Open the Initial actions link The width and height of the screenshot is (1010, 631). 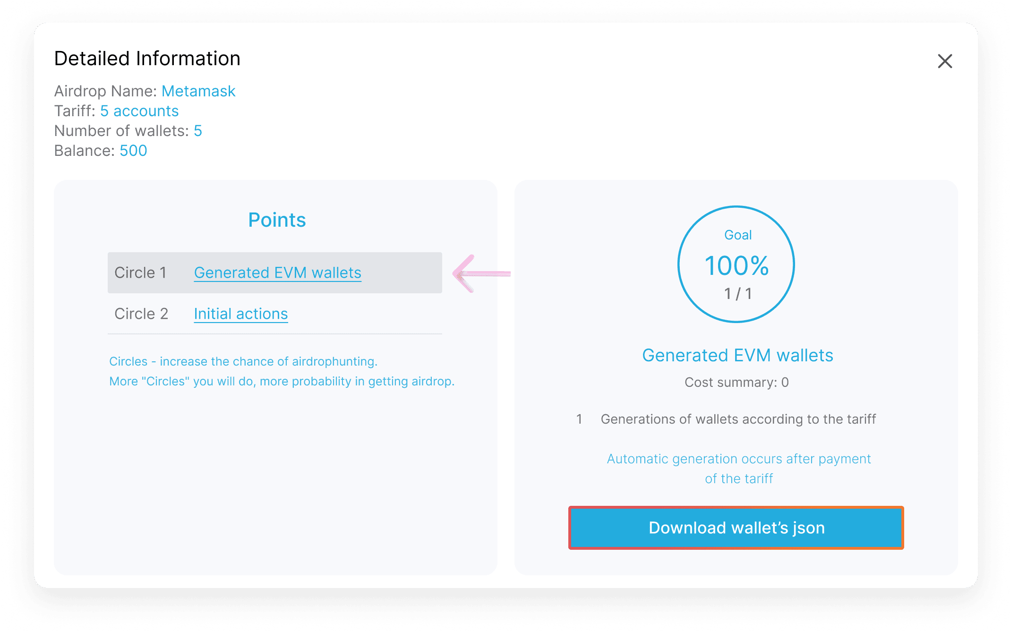[240, 314]
